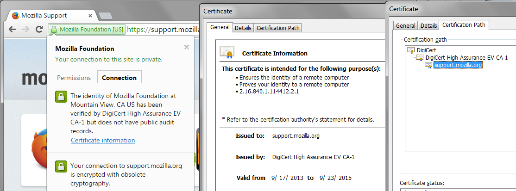Click the Firefox favicon on Mozilla Support tab
The width and height of the screenshot is (516, 191).
coord(15,15)
